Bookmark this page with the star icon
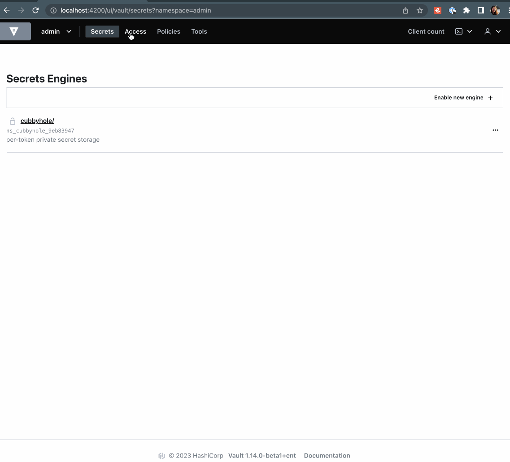This screenshot has height=462, width=510. (419, 10)
